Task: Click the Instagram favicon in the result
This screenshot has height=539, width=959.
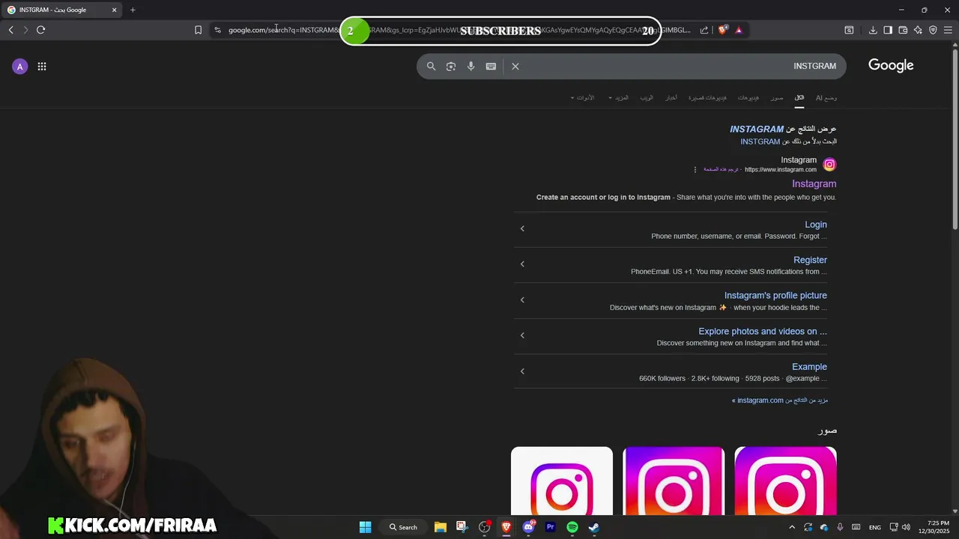Action: pyautogui.click(x=829, y=165)
